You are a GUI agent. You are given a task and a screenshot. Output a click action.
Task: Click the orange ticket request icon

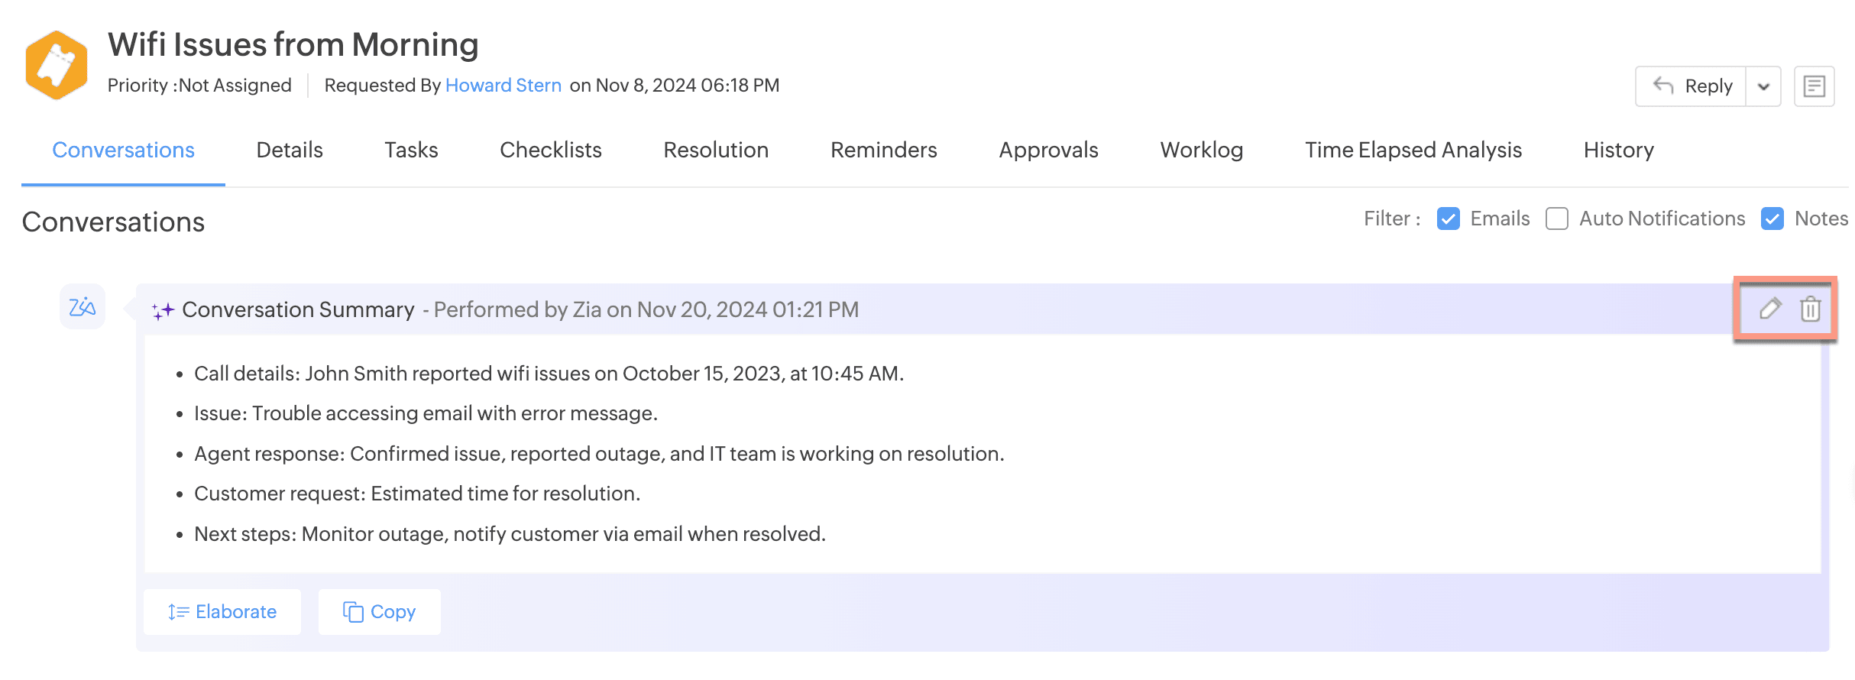click(x=56, y=65)
